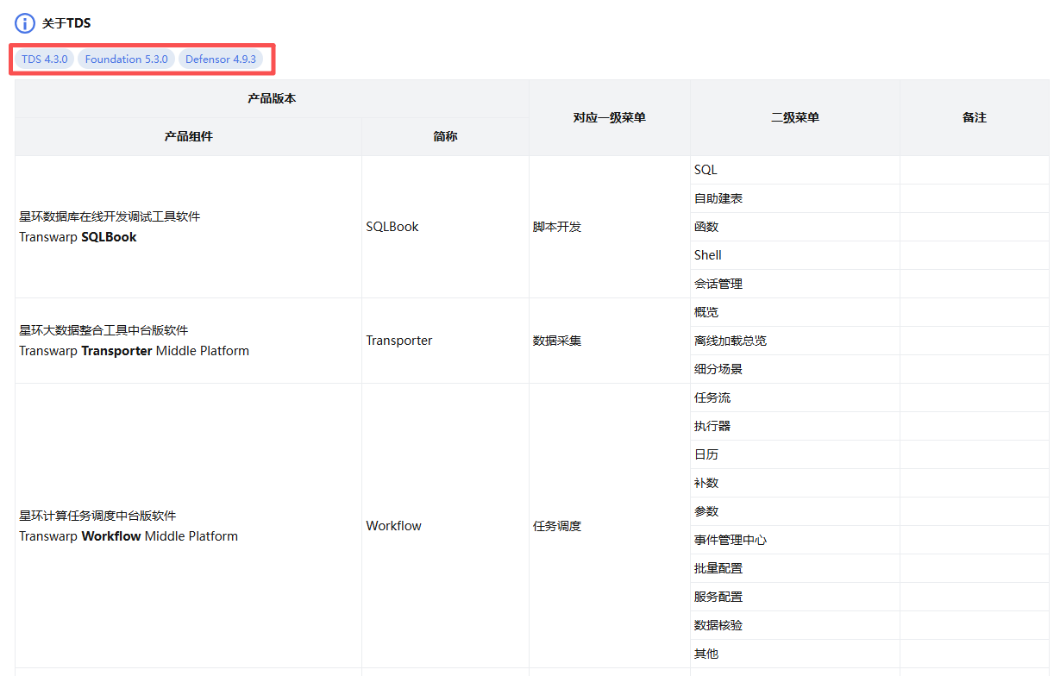This screenshot has width=1060, height=676.
Task: Click the 批量配置 submenu cell
Action: click(795, 568)
